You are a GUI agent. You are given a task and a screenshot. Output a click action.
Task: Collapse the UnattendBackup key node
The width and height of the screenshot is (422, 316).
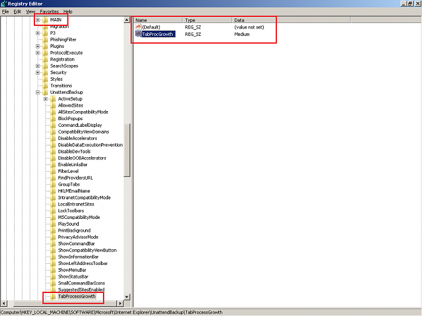pos(38,93)
